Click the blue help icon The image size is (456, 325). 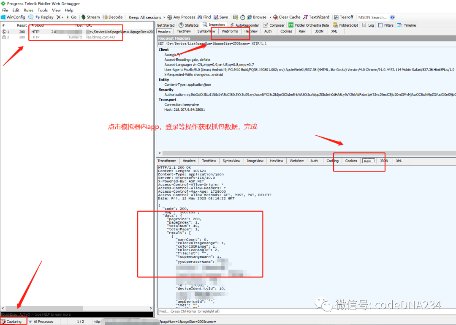coord(392,17)
